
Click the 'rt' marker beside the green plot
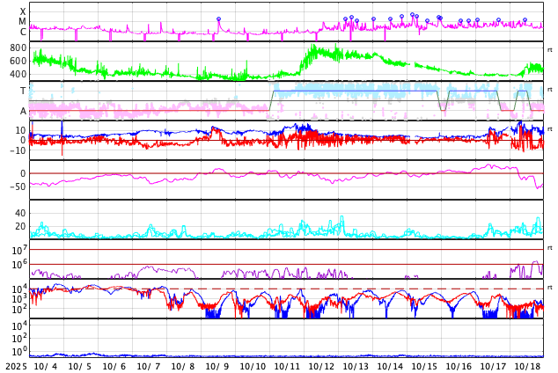coord(549,50)
